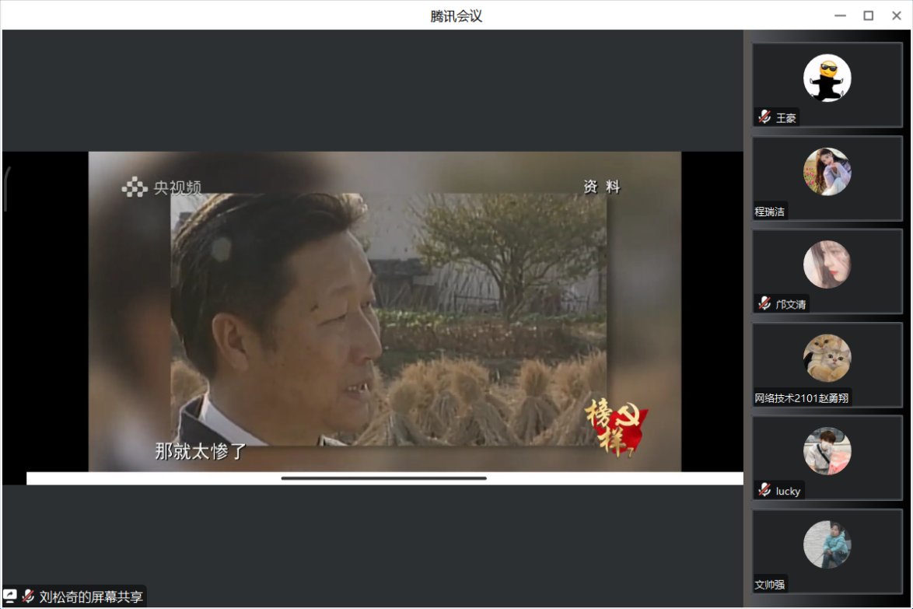Select 邝文清's participant avatar
Screen dimensions: 913x609
(827, 264)
